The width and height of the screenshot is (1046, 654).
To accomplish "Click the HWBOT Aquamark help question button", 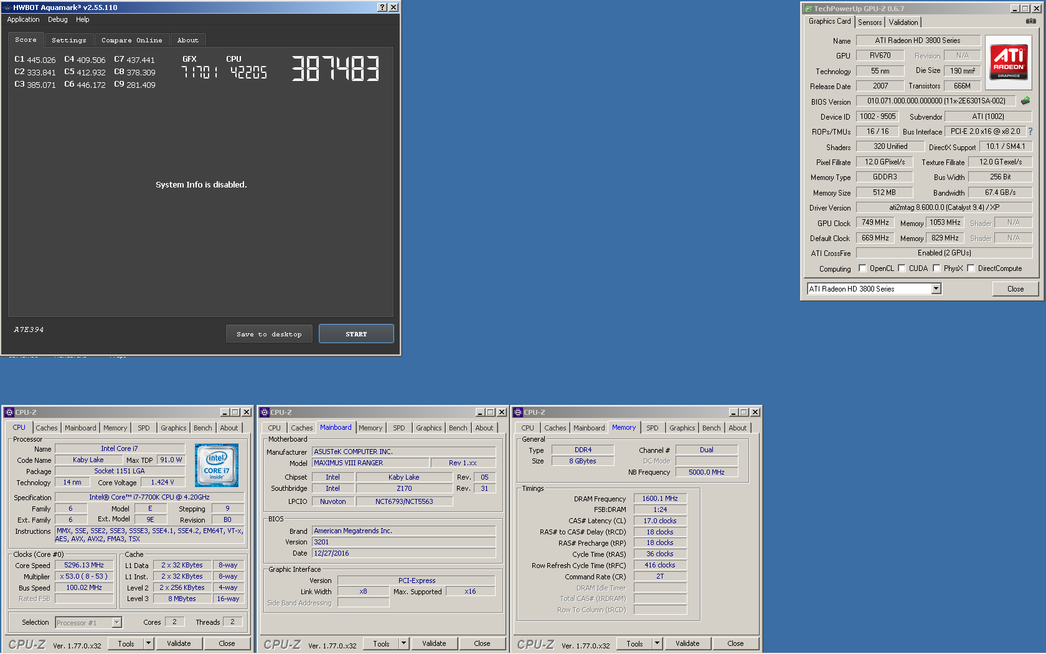I will pos(382,7).
